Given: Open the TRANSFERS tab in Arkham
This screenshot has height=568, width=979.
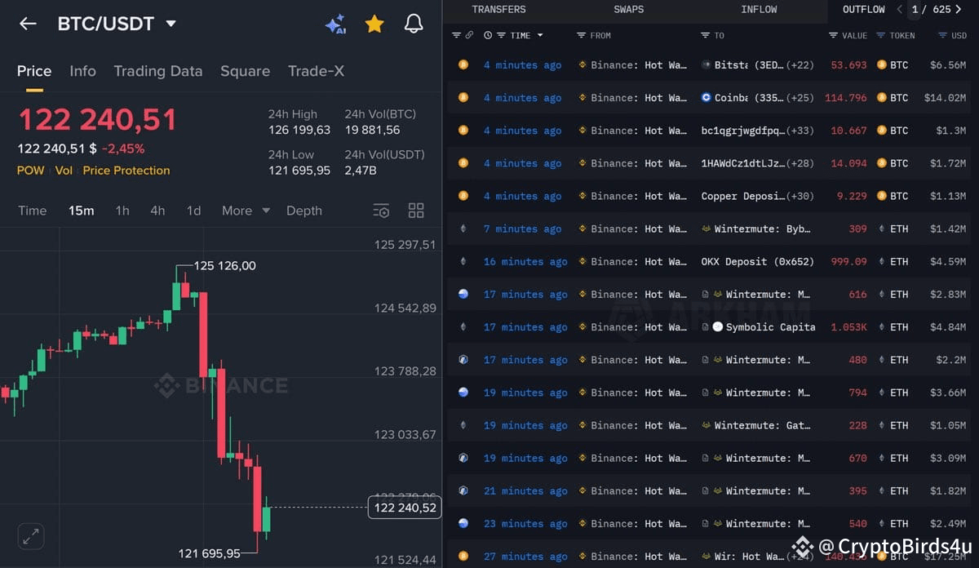Looking at the screenshot, I should pyautogui.click(x=498, y=10).
